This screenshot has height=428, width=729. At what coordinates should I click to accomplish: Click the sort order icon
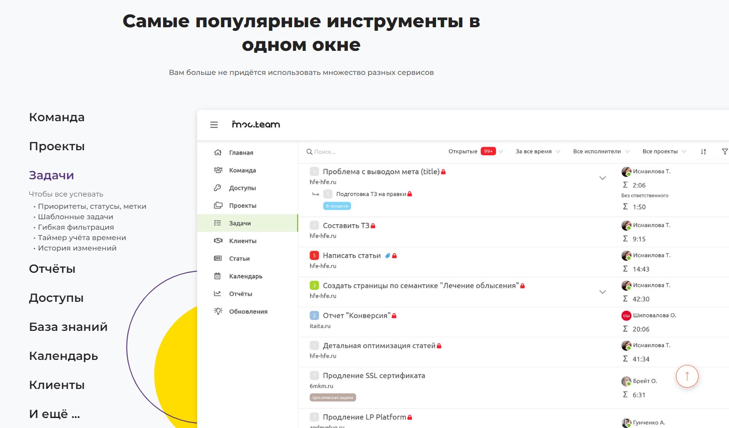[703, 152]
